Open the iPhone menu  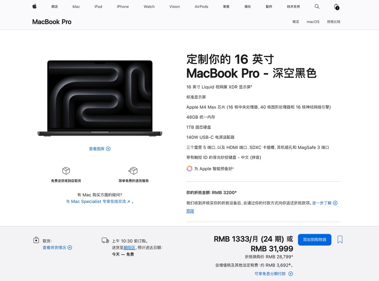pyautogui.click(x=123, y=7)
